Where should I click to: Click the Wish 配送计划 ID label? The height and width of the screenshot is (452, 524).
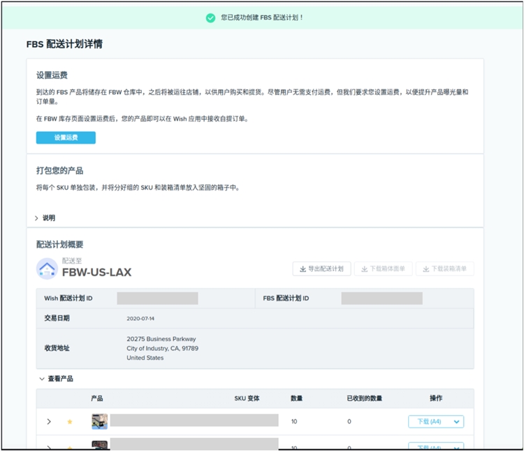68,299
